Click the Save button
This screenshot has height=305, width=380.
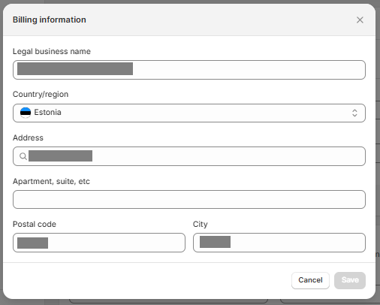(x=350, y=280)
